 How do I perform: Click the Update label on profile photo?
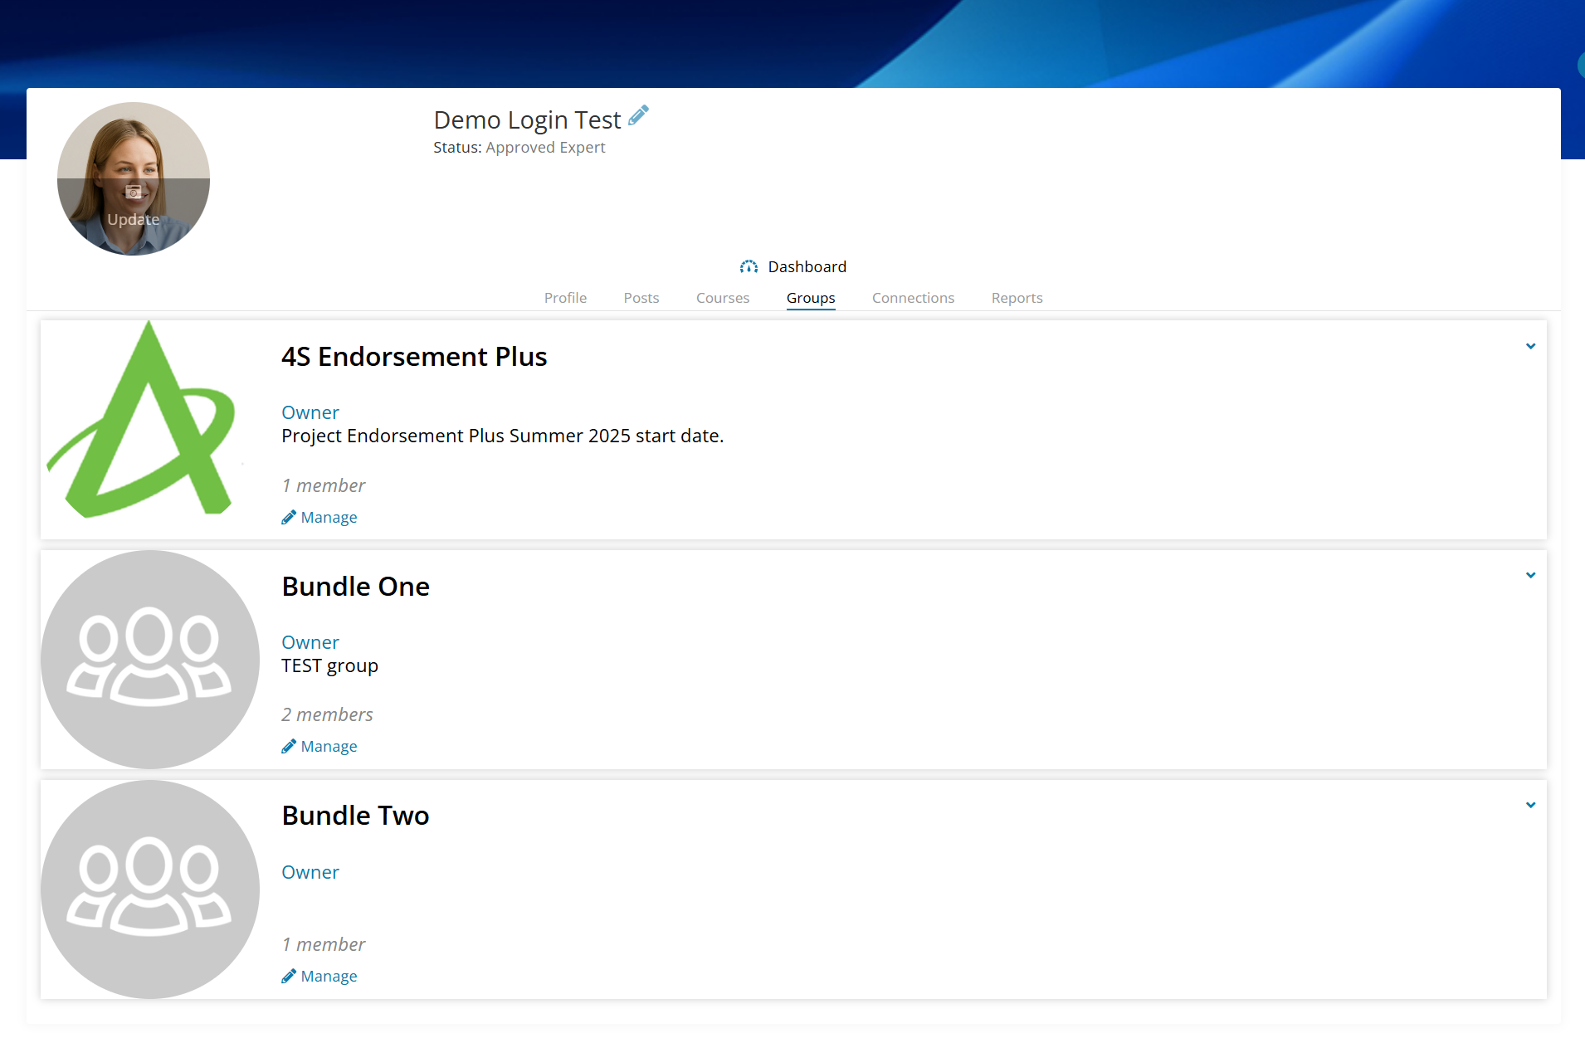point(133,220)
